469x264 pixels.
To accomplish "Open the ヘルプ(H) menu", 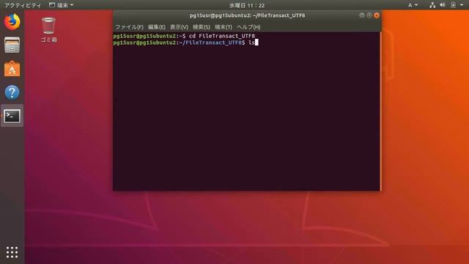I will coord(248,27).
